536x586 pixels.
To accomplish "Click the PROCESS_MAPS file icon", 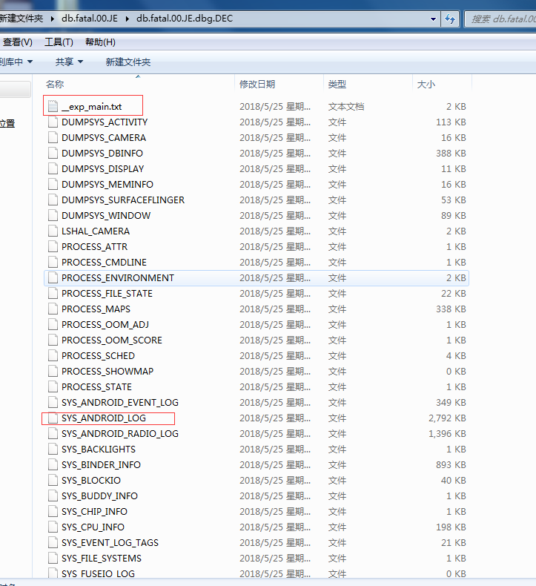I will coord(53,309).
